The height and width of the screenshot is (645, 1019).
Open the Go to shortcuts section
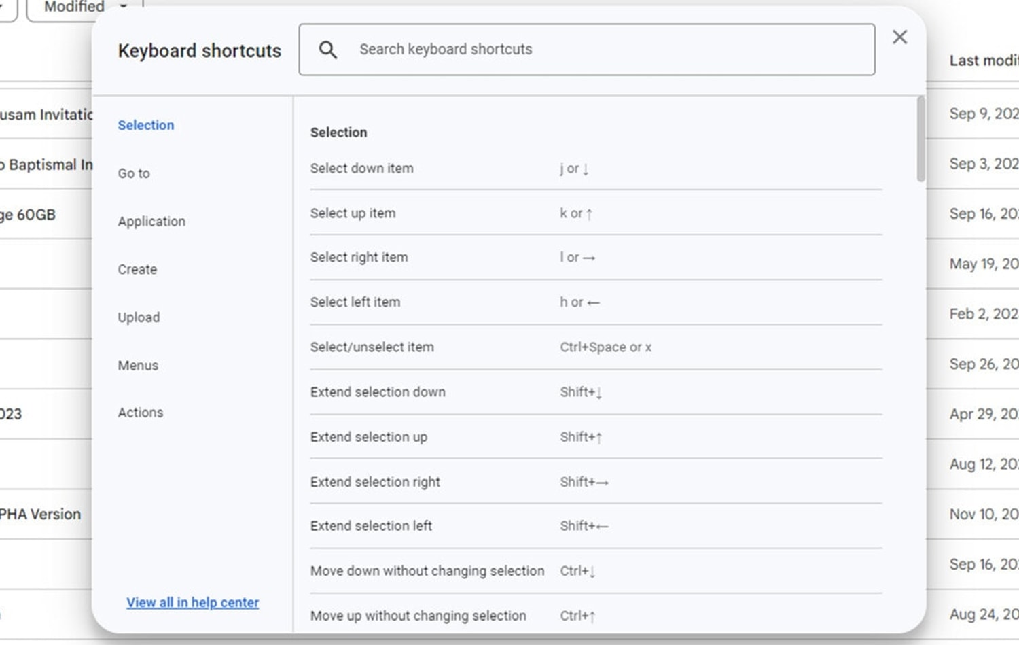(x=133, y=173)
